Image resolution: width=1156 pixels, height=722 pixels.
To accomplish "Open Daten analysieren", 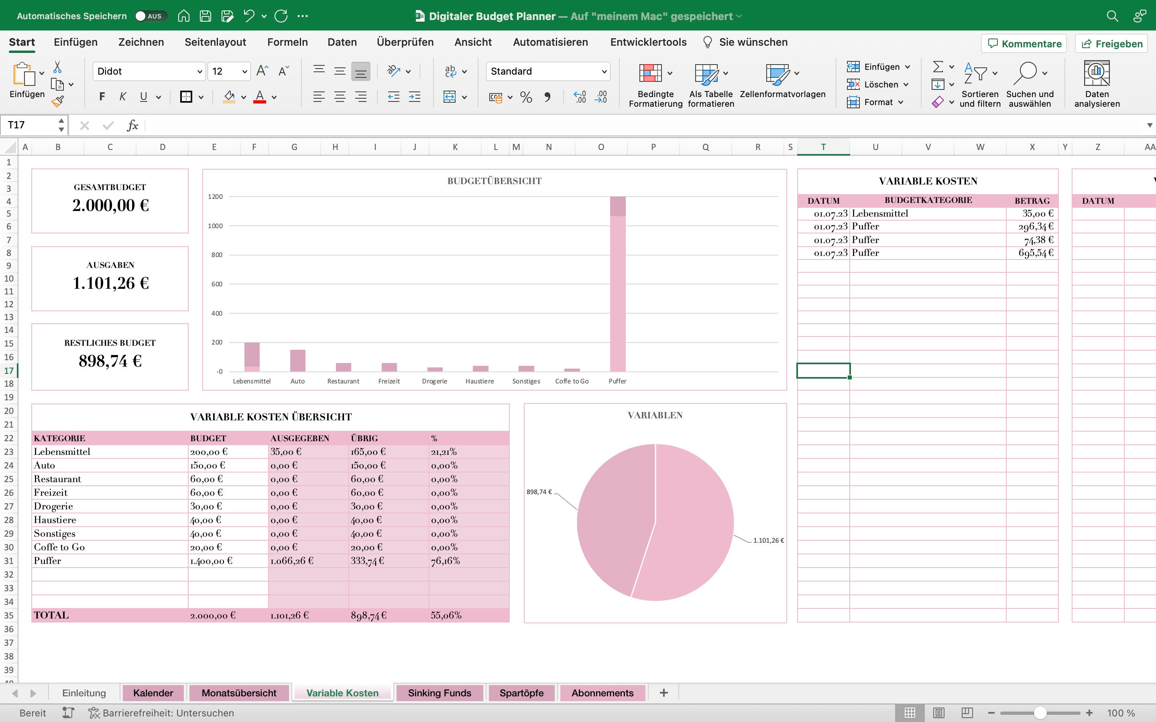I will pos(1097,84).
